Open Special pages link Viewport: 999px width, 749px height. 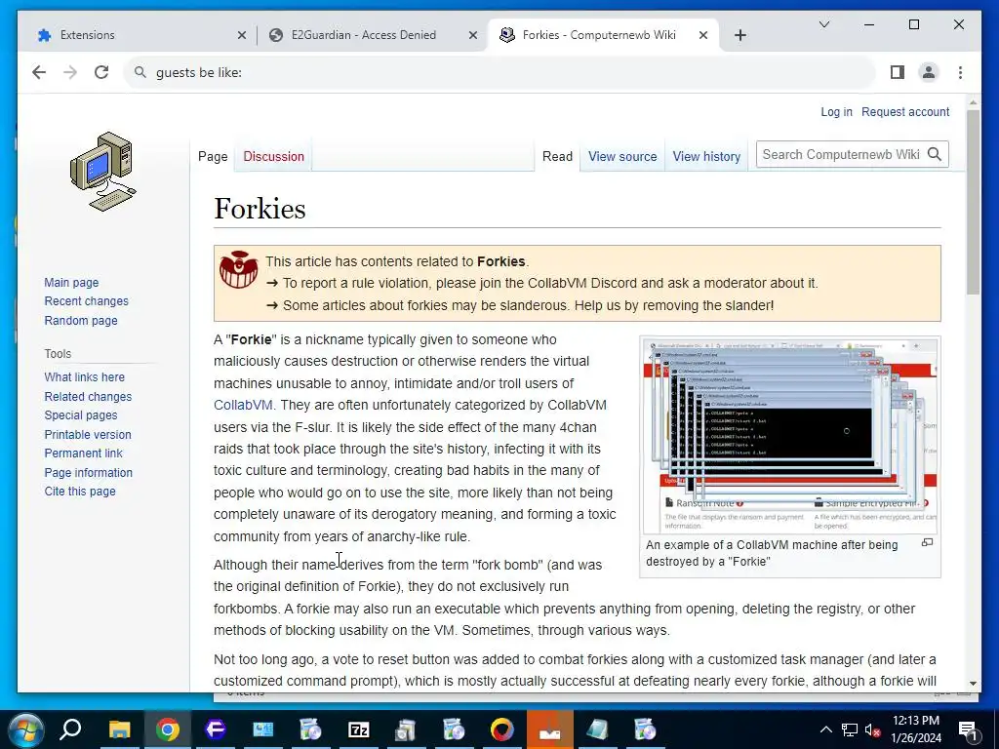click(81, 415)
